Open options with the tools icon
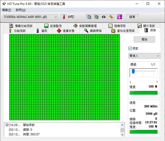 pos(111,17)
